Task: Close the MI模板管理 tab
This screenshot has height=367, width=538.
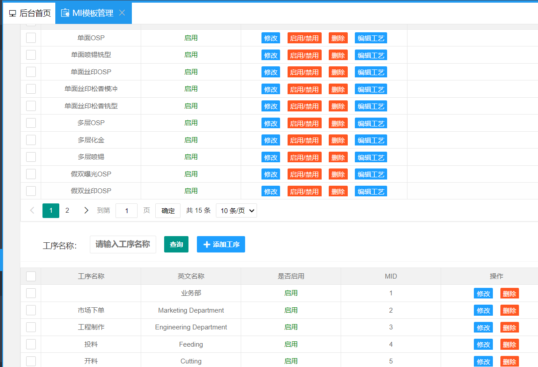Action: point(122,13)
